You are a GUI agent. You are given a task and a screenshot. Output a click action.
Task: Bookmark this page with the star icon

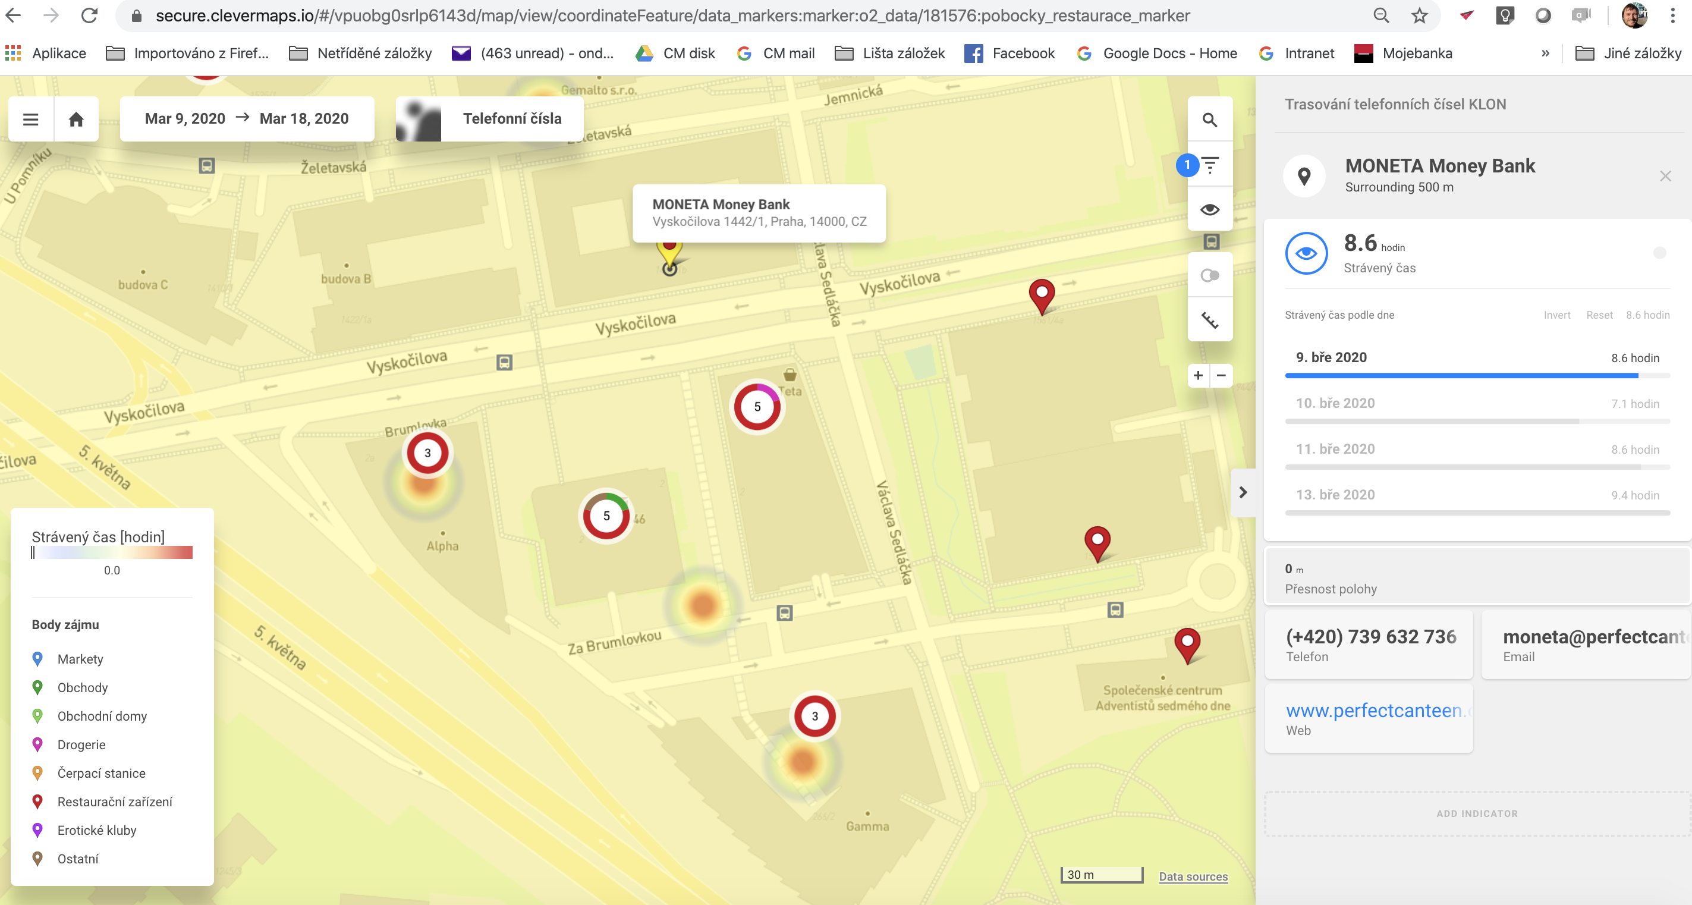point(1420,16)
